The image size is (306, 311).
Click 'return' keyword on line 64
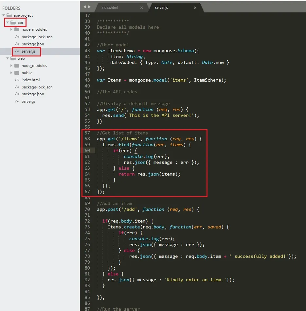click(127, 174)
